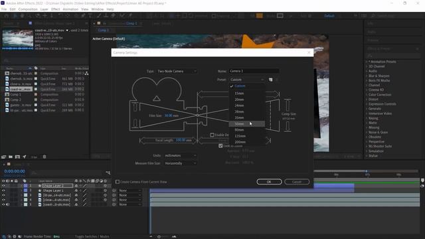Click the coast footage thumbnail preview

[18, 39]
